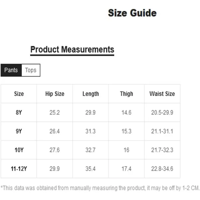200x200 pixels.
Task: Click the manual measurement disclaimer note
Action: click(x=100, y=188)
